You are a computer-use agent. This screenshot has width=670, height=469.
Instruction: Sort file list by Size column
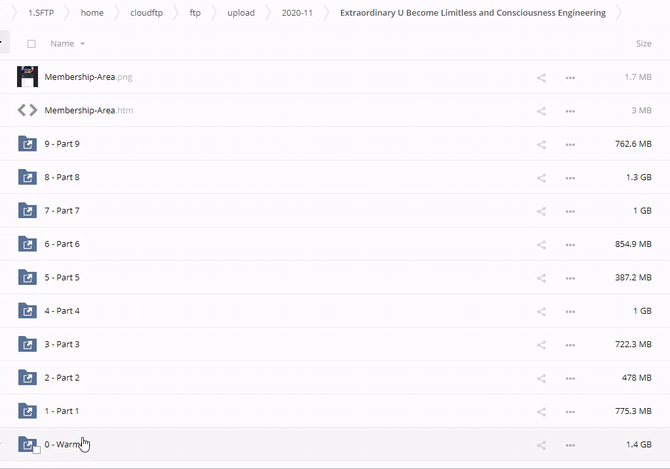pos(643,43)
